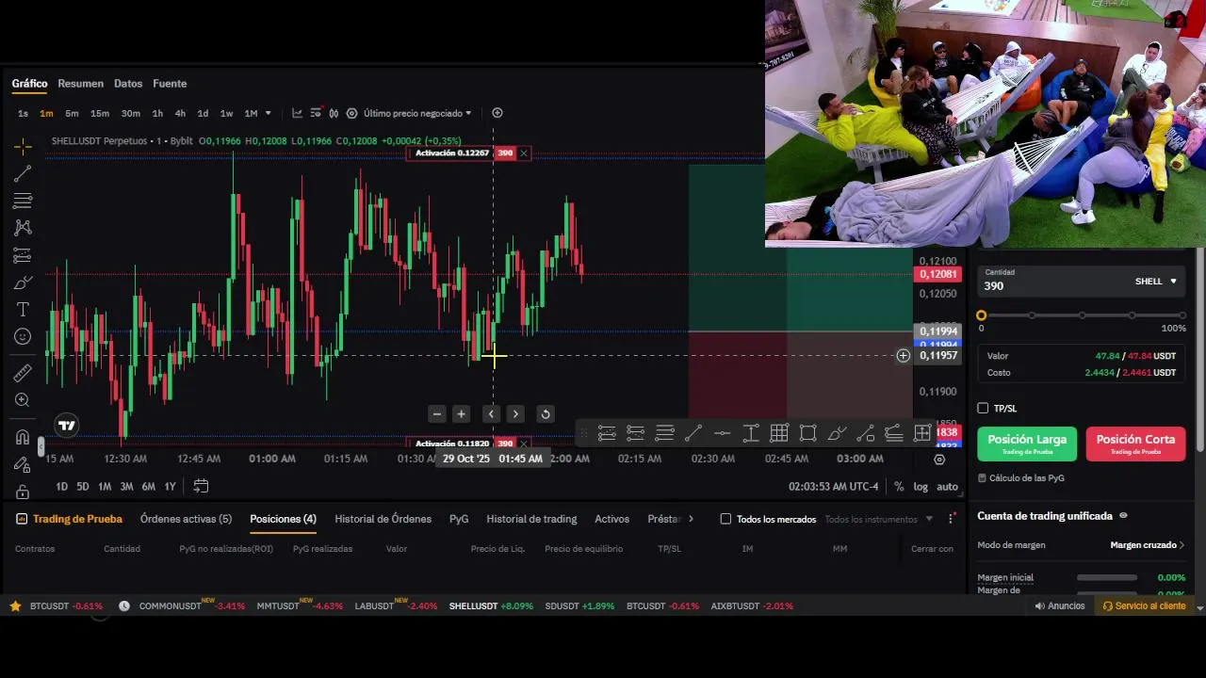Toggle account balance visibility eye icon
Image resolution: width=1206 pixels, height=678 pixels.
[1123, 516]
